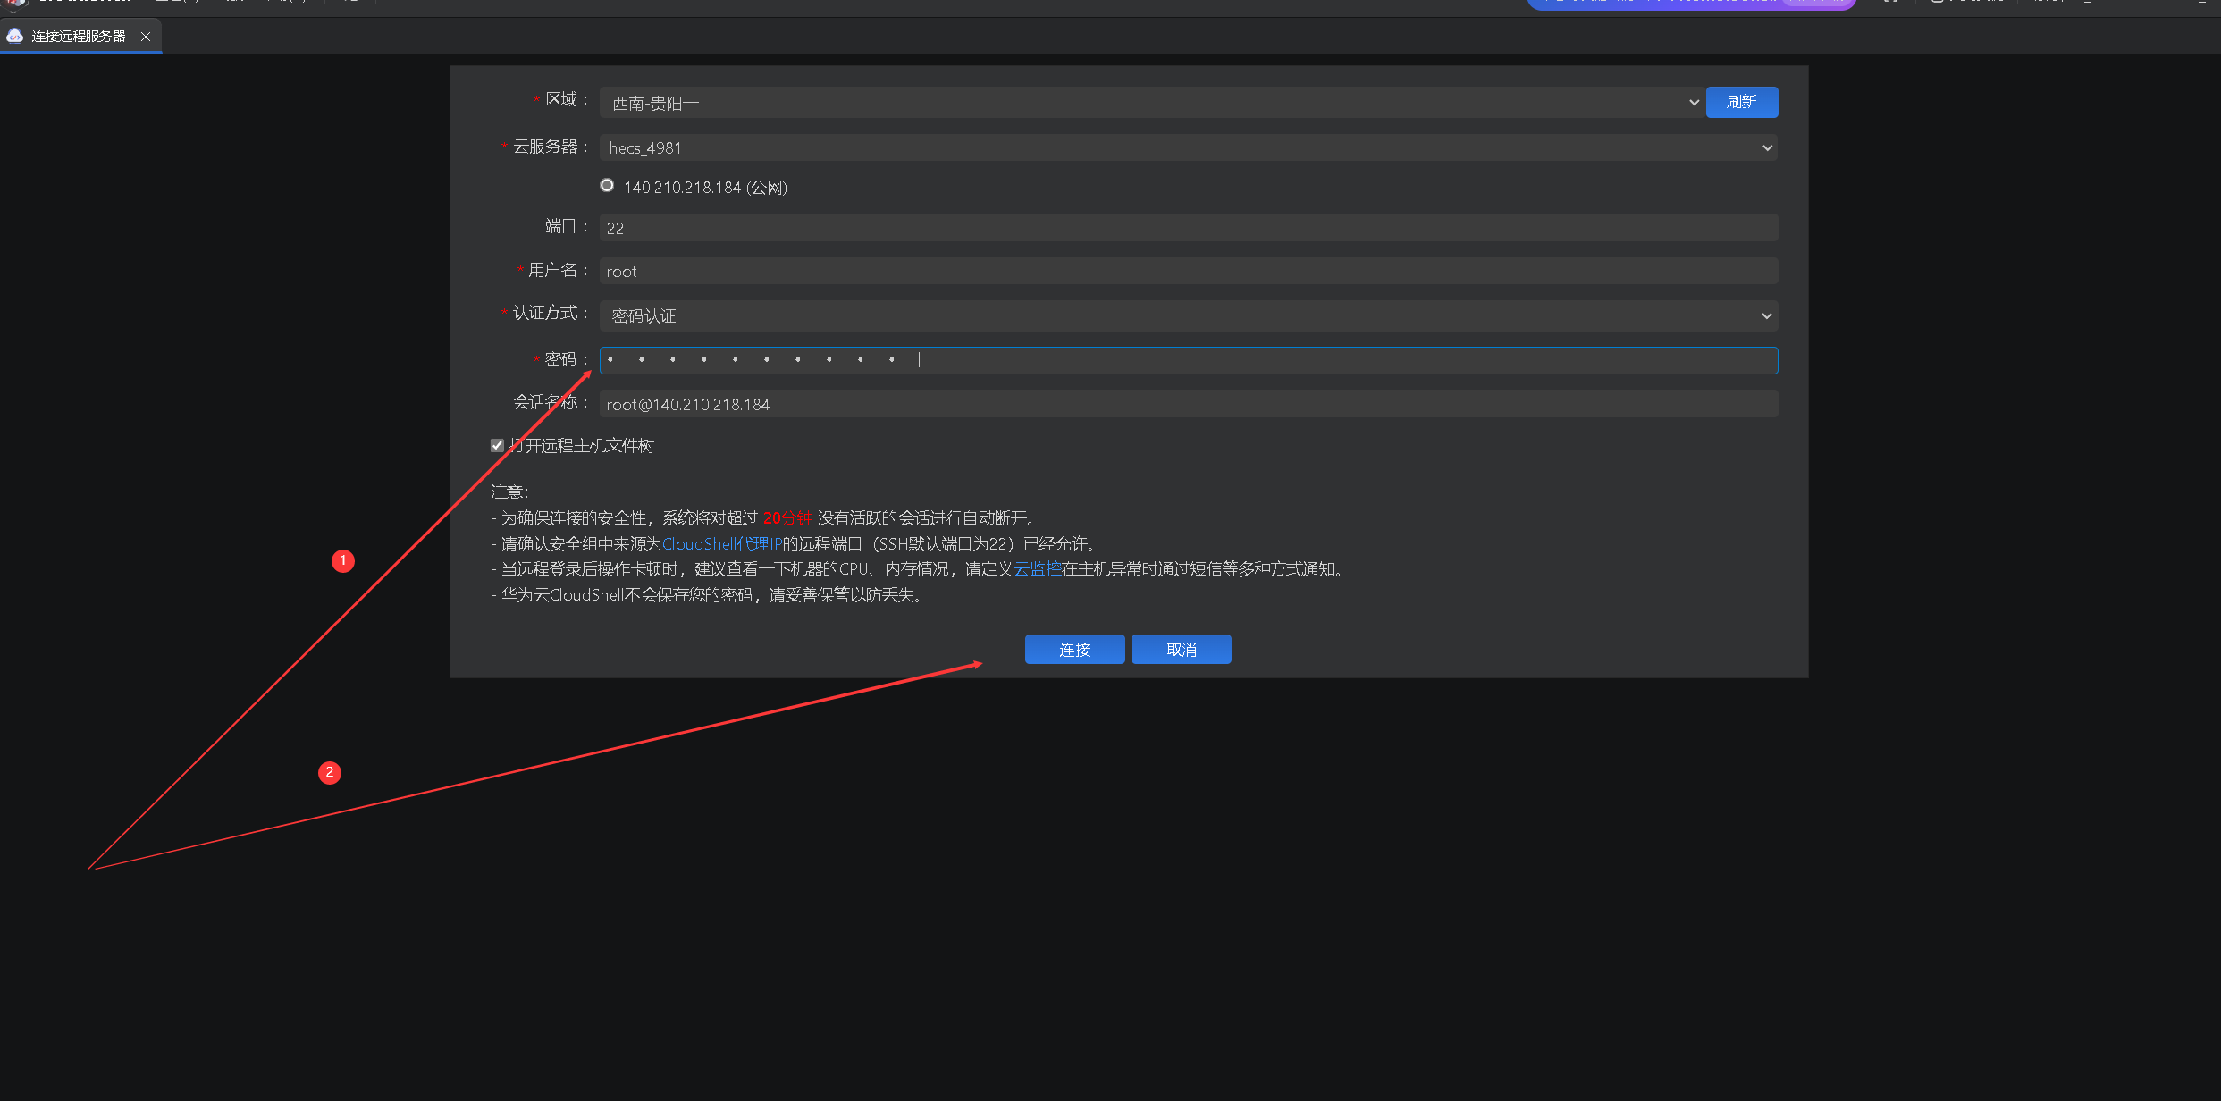Click the red circled number 1 marker
The image size is (2221, 1101).
(x=343, y=561)
